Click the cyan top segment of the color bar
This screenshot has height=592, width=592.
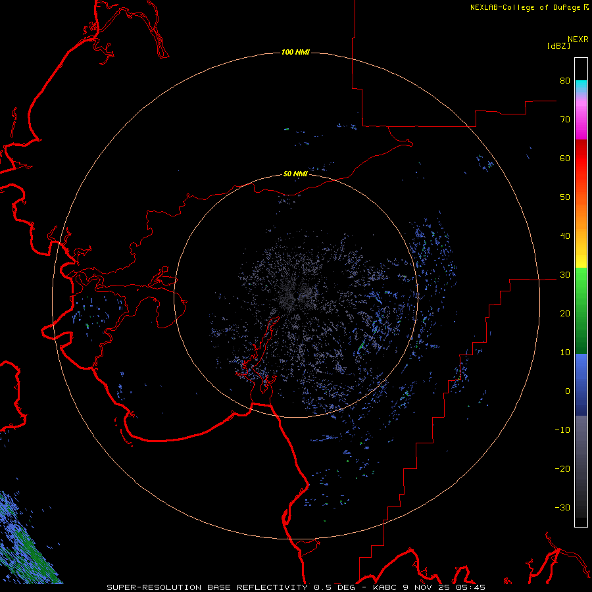tap(581, 86)
